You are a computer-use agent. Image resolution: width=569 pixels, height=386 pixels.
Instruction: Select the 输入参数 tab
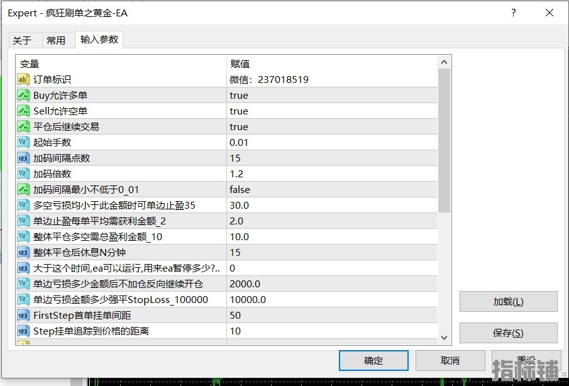99,39
